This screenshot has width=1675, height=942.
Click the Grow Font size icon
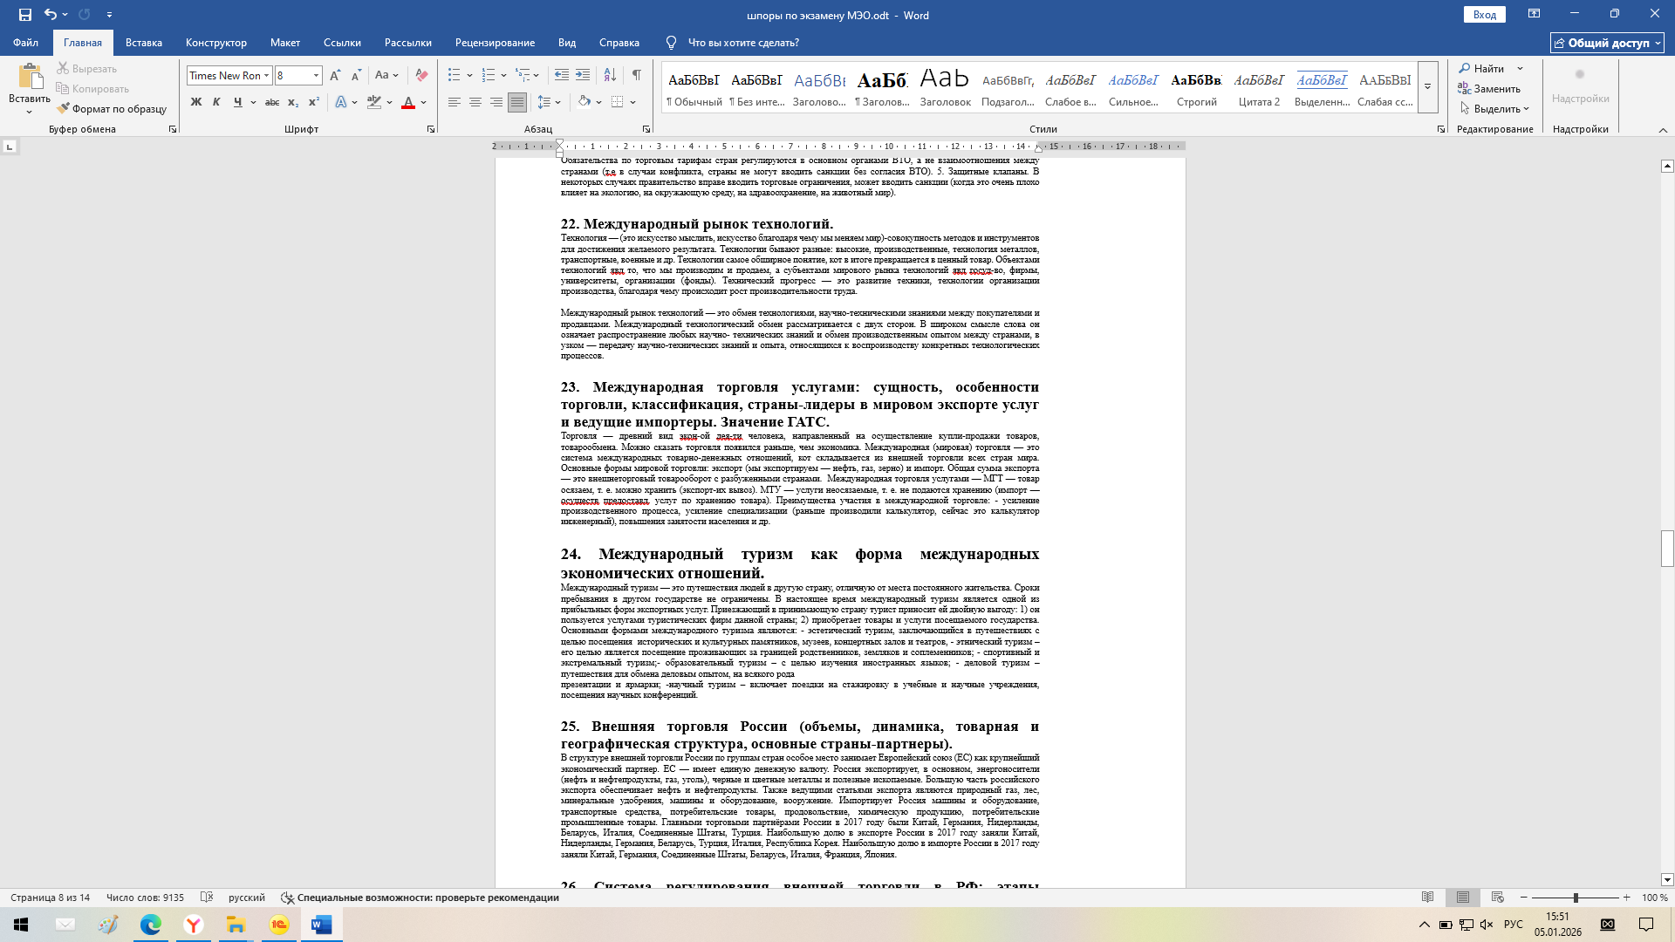click(x=335, y=75)
